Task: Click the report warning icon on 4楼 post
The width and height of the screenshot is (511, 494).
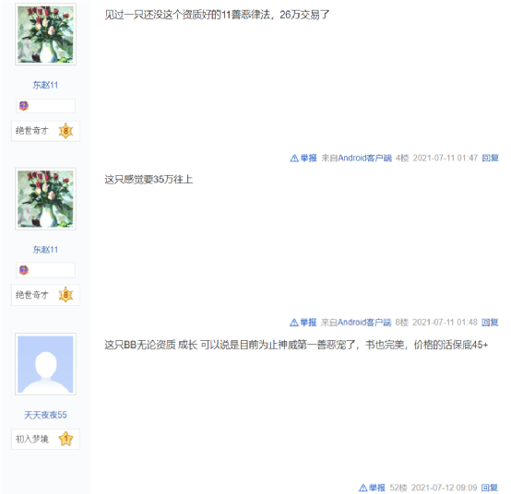Action: (x=294, y=159)
